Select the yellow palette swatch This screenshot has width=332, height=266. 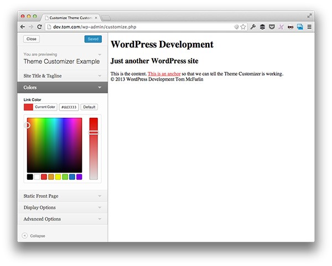pyautogui.click(x=58, y=177)
